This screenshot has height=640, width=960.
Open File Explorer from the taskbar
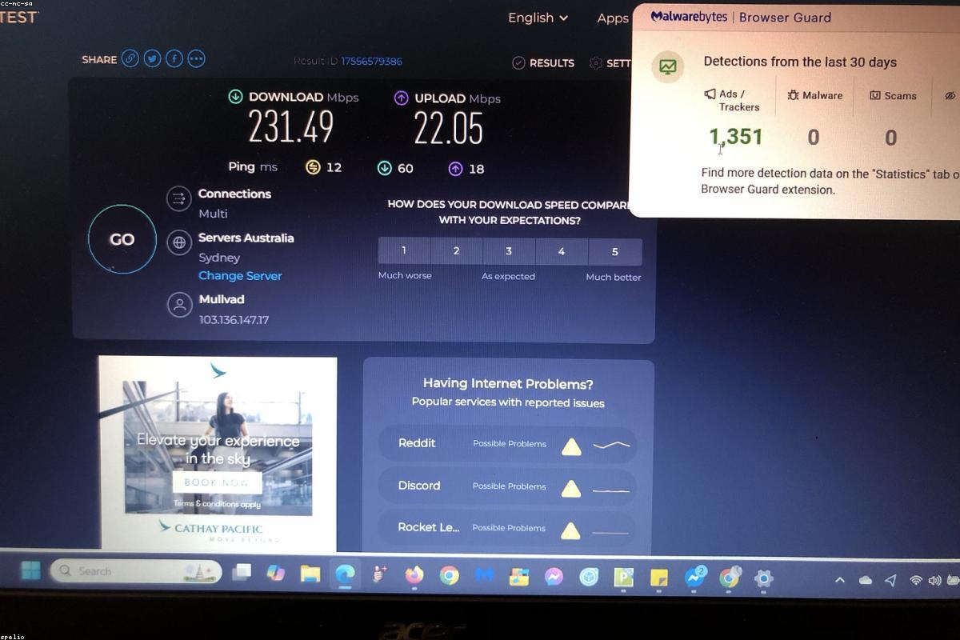310,574
